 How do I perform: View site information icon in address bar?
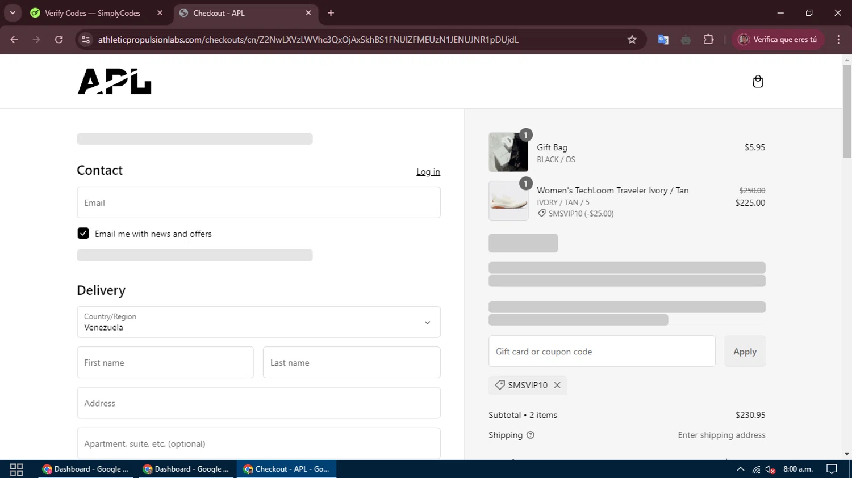coord(86,39)
